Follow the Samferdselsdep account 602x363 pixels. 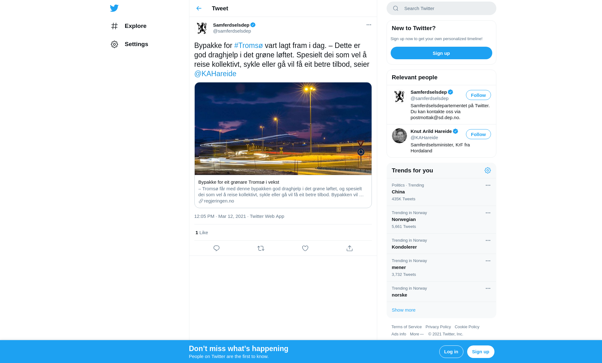click(478, 95)
